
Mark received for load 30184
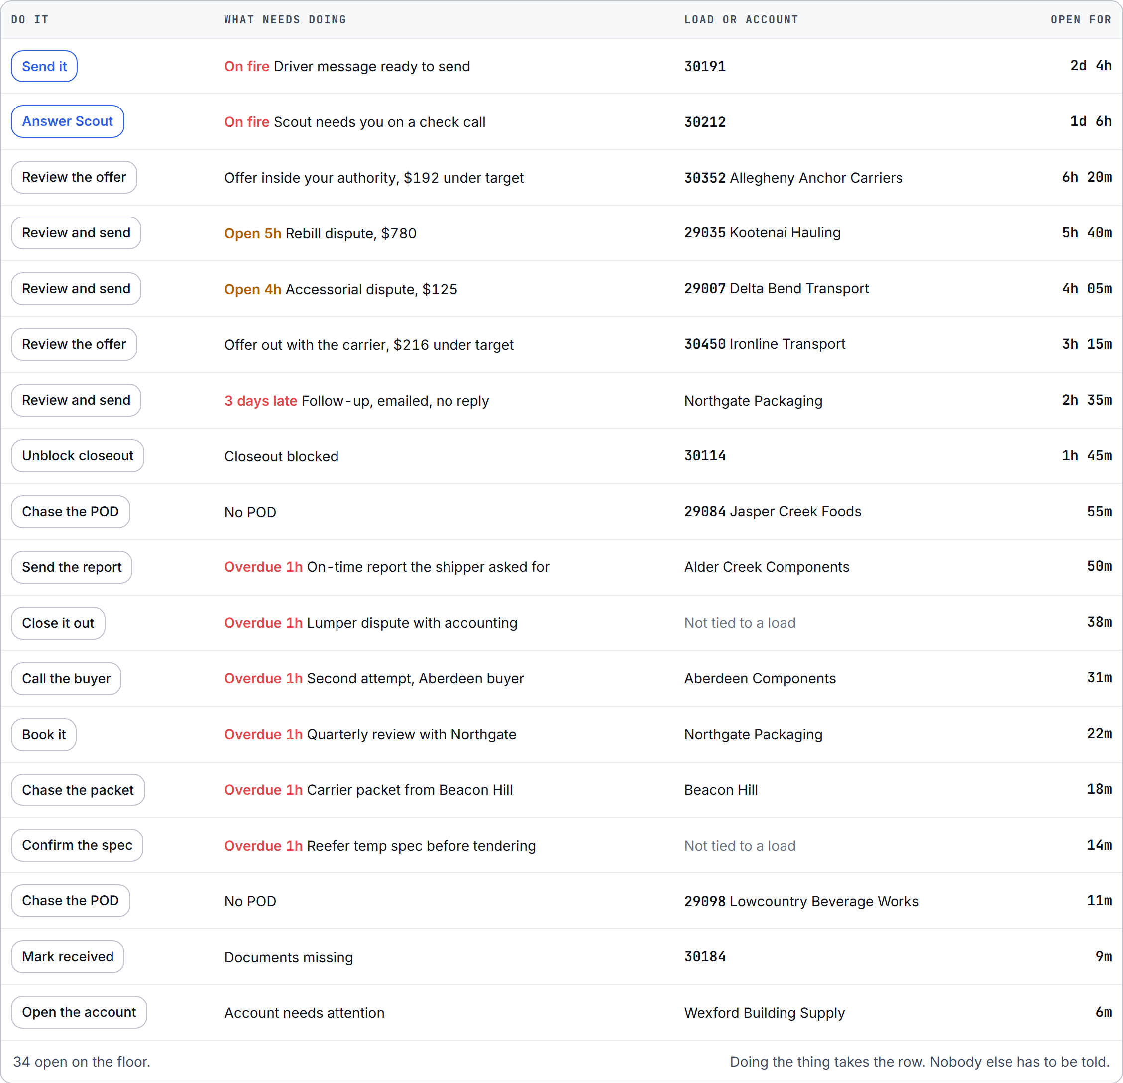point(68,957)
